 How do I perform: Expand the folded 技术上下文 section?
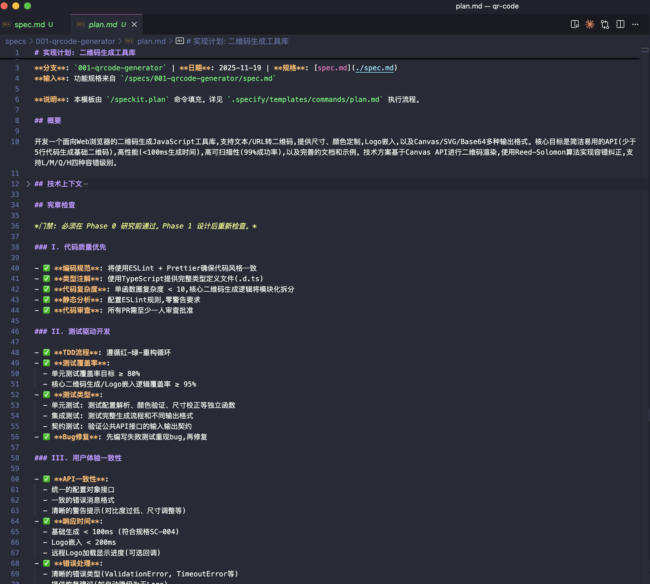28,184
